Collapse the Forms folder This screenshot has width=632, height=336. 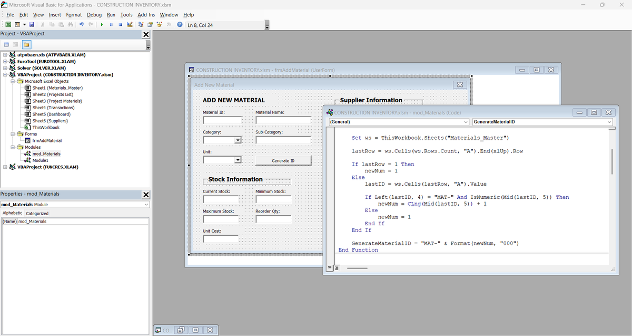[x=13, y=134]
